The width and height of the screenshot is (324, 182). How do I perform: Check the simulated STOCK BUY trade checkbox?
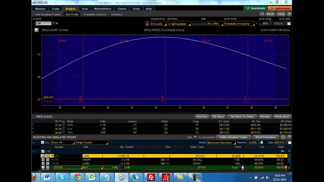coord(43,167)
